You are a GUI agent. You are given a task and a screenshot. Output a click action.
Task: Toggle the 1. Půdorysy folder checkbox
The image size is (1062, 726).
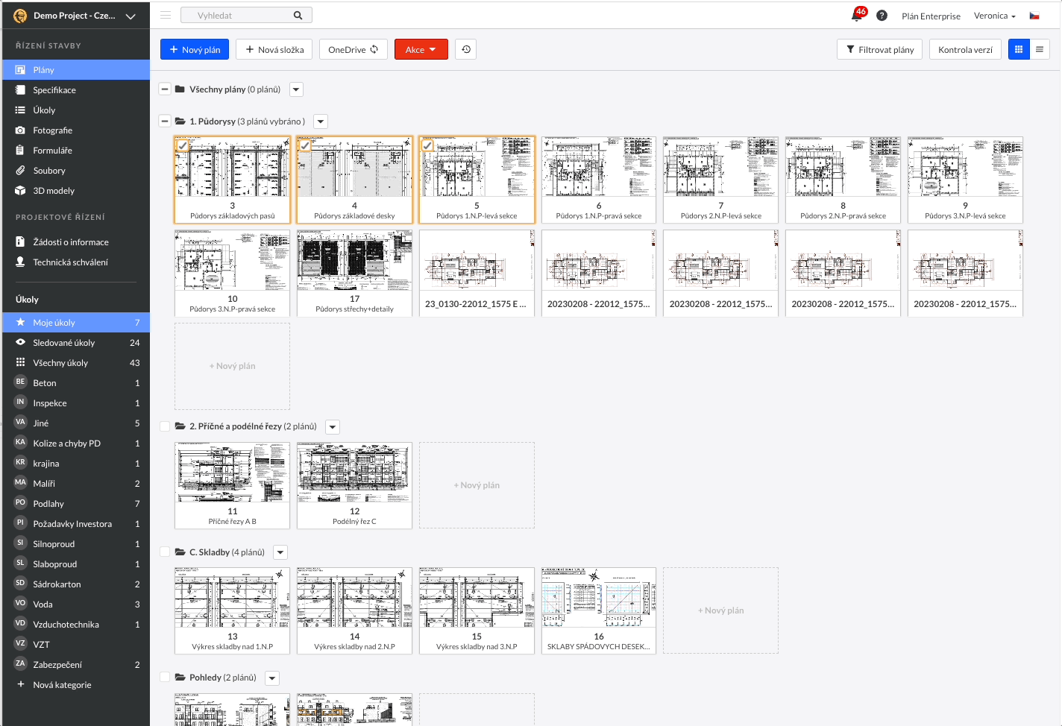(165, 121)
